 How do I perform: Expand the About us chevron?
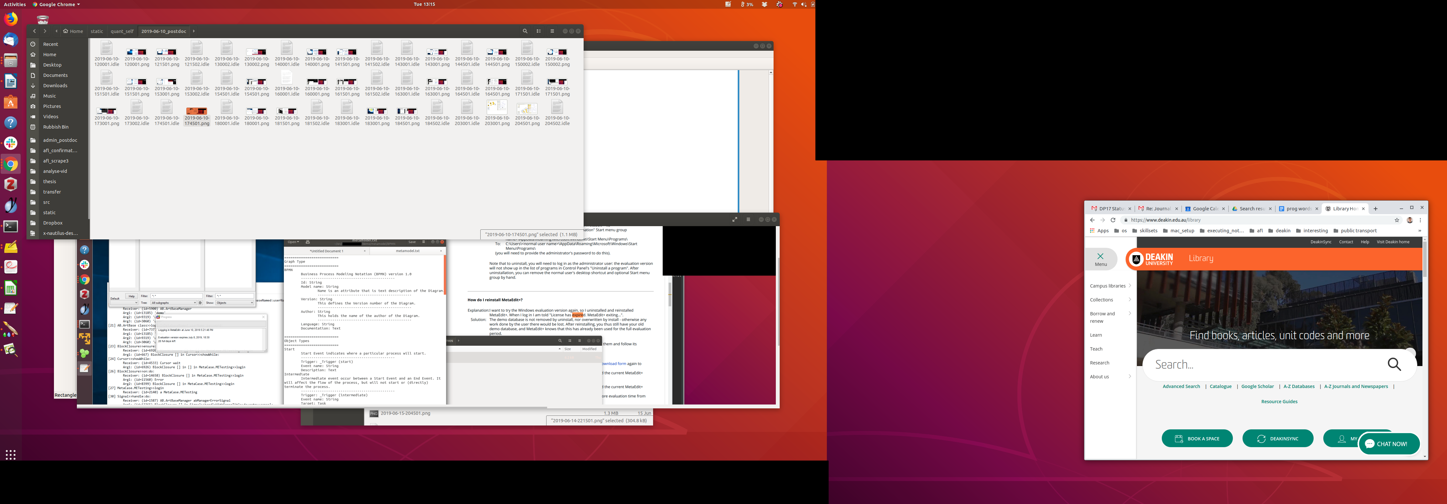coord(1129,376)
